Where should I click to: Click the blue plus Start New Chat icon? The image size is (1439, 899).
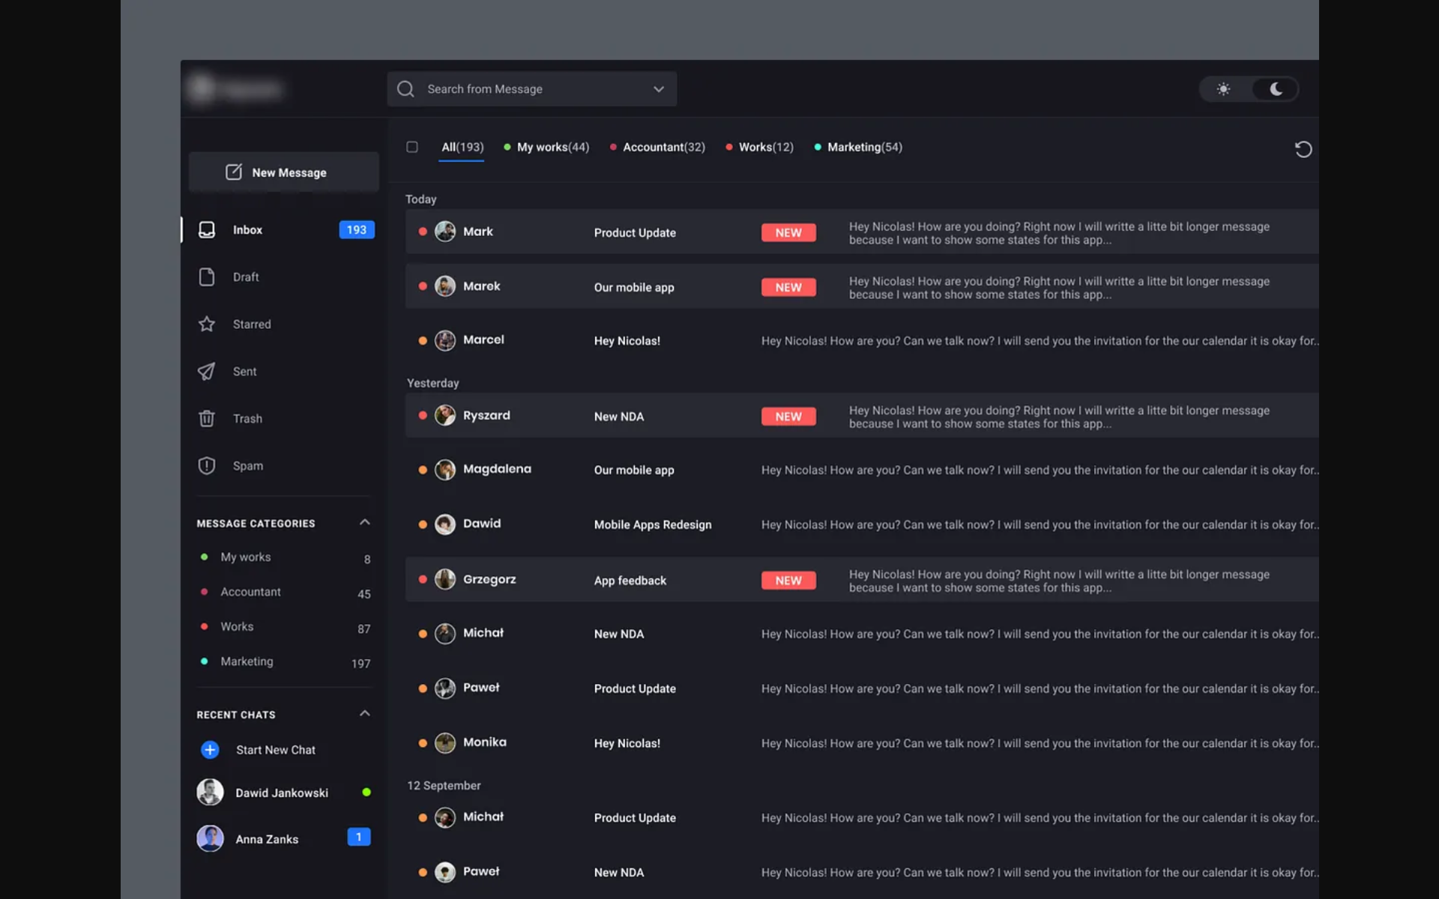210,750
